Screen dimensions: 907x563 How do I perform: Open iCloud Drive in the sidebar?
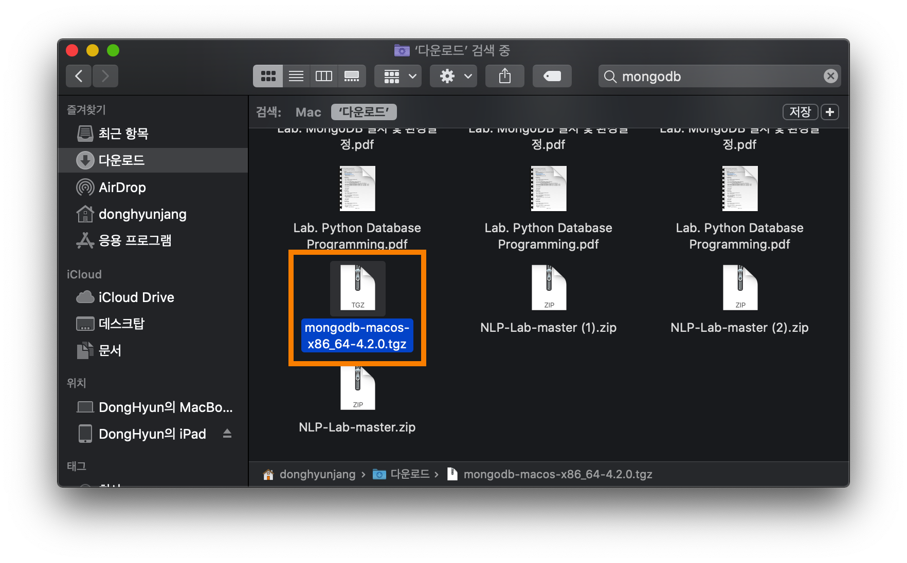pyautogui.click(x=153, y=297)
